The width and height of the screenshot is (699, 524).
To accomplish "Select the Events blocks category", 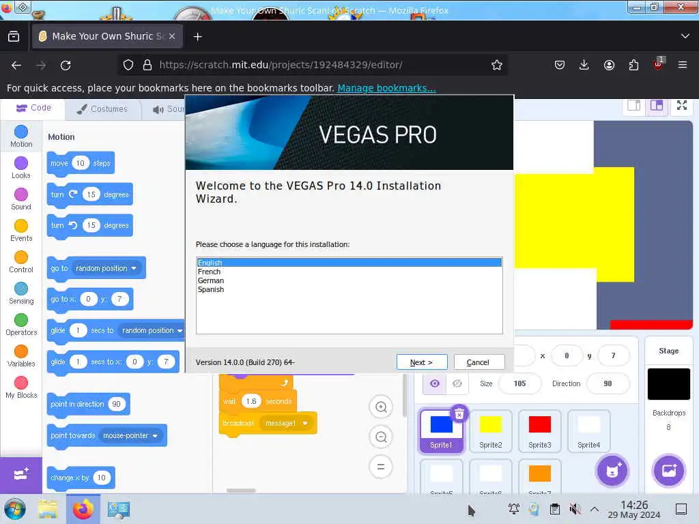I will [21, 231].
